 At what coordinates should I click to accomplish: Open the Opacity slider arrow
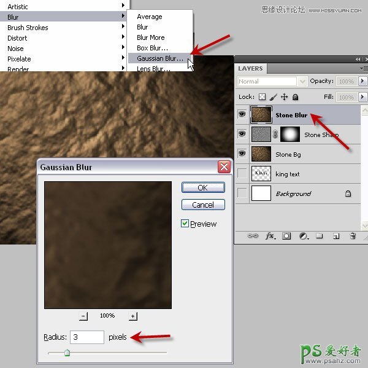pos(362,81)
